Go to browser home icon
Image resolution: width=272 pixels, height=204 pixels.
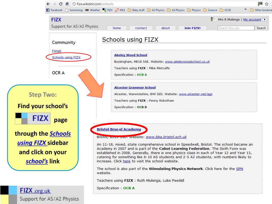click(67, 4)
